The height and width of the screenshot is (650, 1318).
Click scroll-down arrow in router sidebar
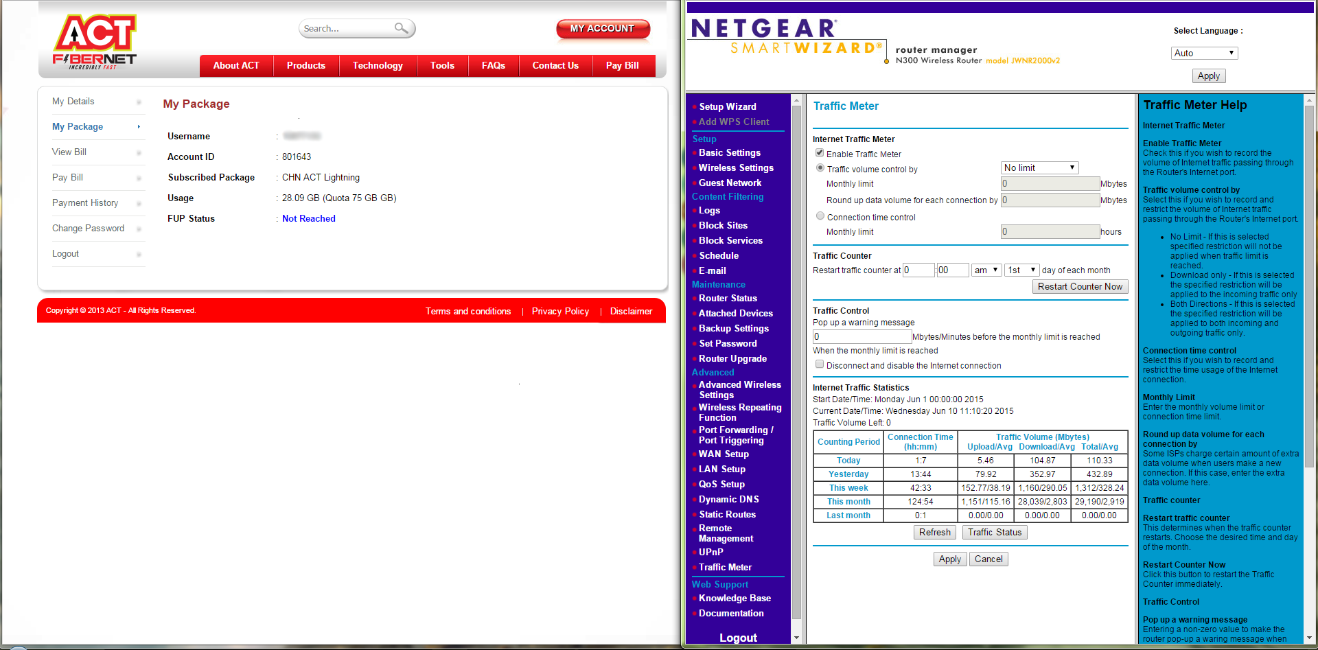(x=796, y=638)
